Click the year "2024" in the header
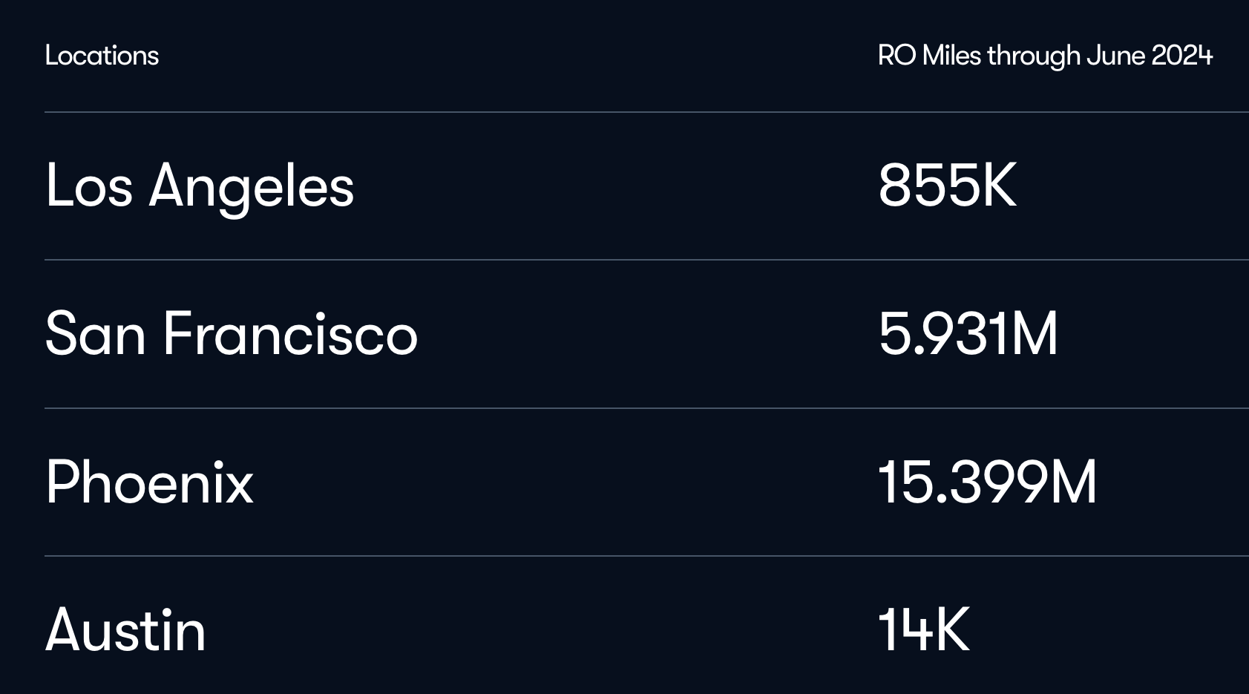 pyautogui.click(x=1181, y=56)
